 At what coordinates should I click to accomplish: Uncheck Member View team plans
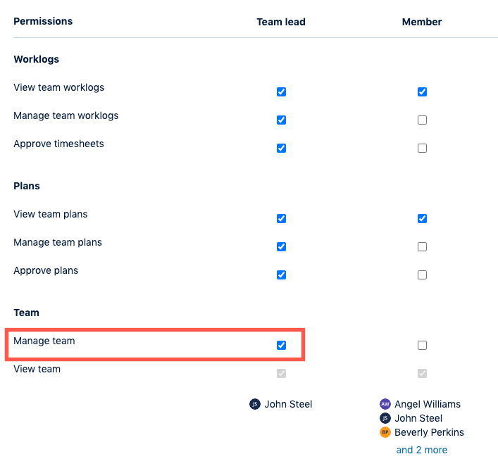[x=422, y=219]
